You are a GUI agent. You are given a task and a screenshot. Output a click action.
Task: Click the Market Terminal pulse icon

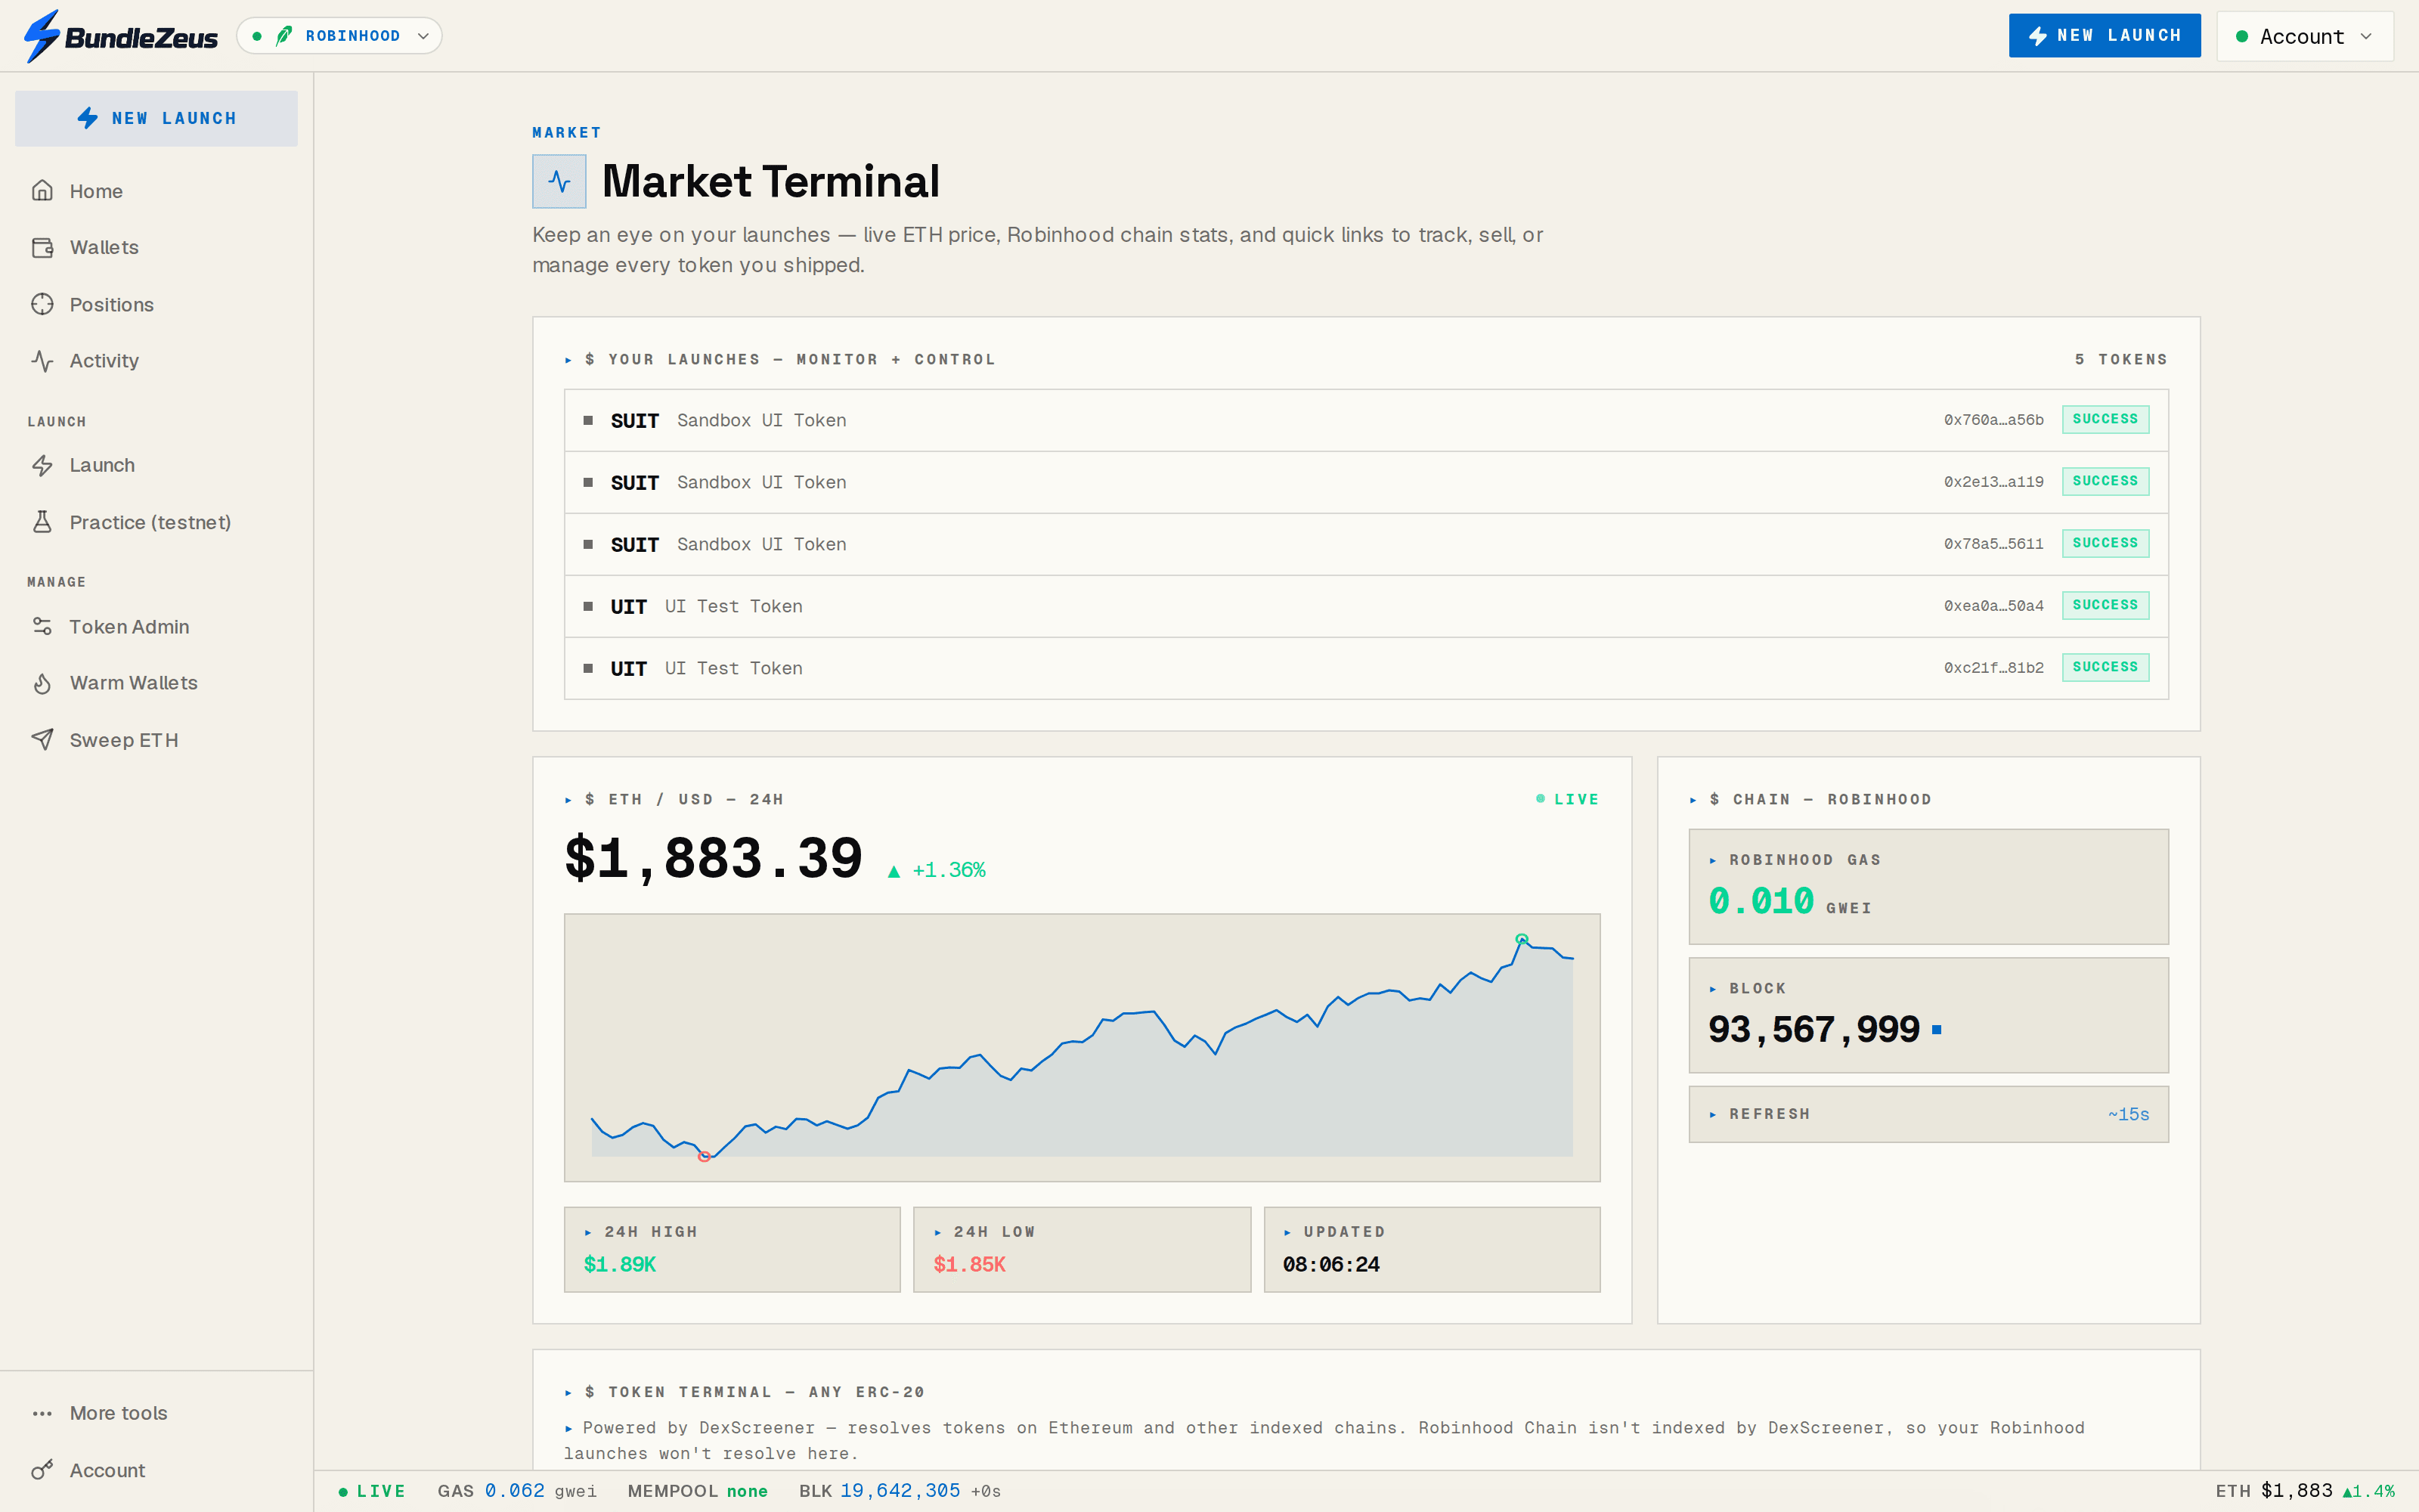559,181
